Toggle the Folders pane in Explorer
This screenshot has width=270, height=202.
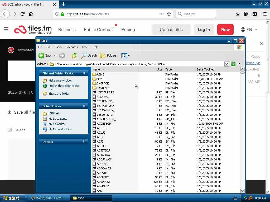point(108,55)
